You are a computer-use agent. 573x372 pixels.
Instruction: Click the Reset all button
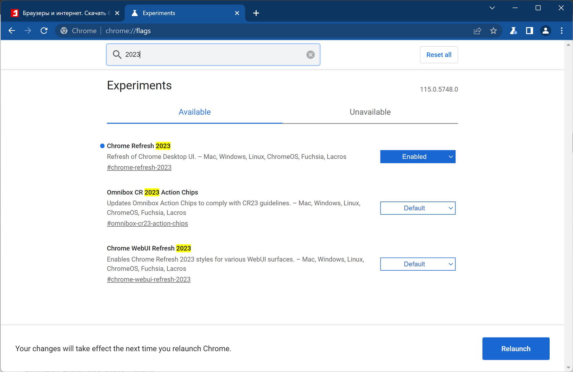coord(439,55)
